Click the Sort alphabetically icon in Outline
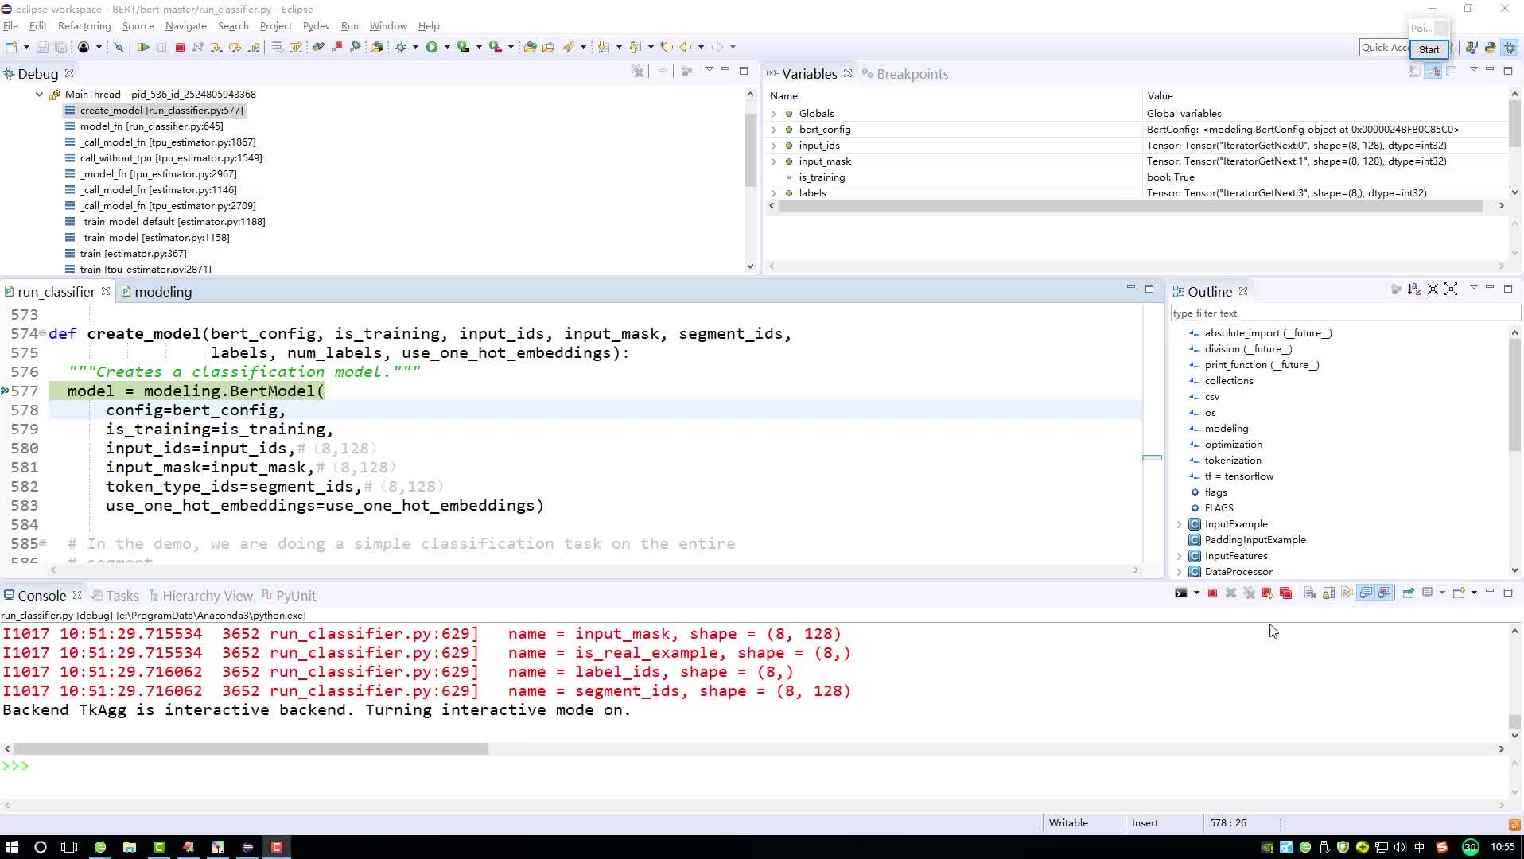The image size is (1524, 859). click(1414, 290)
